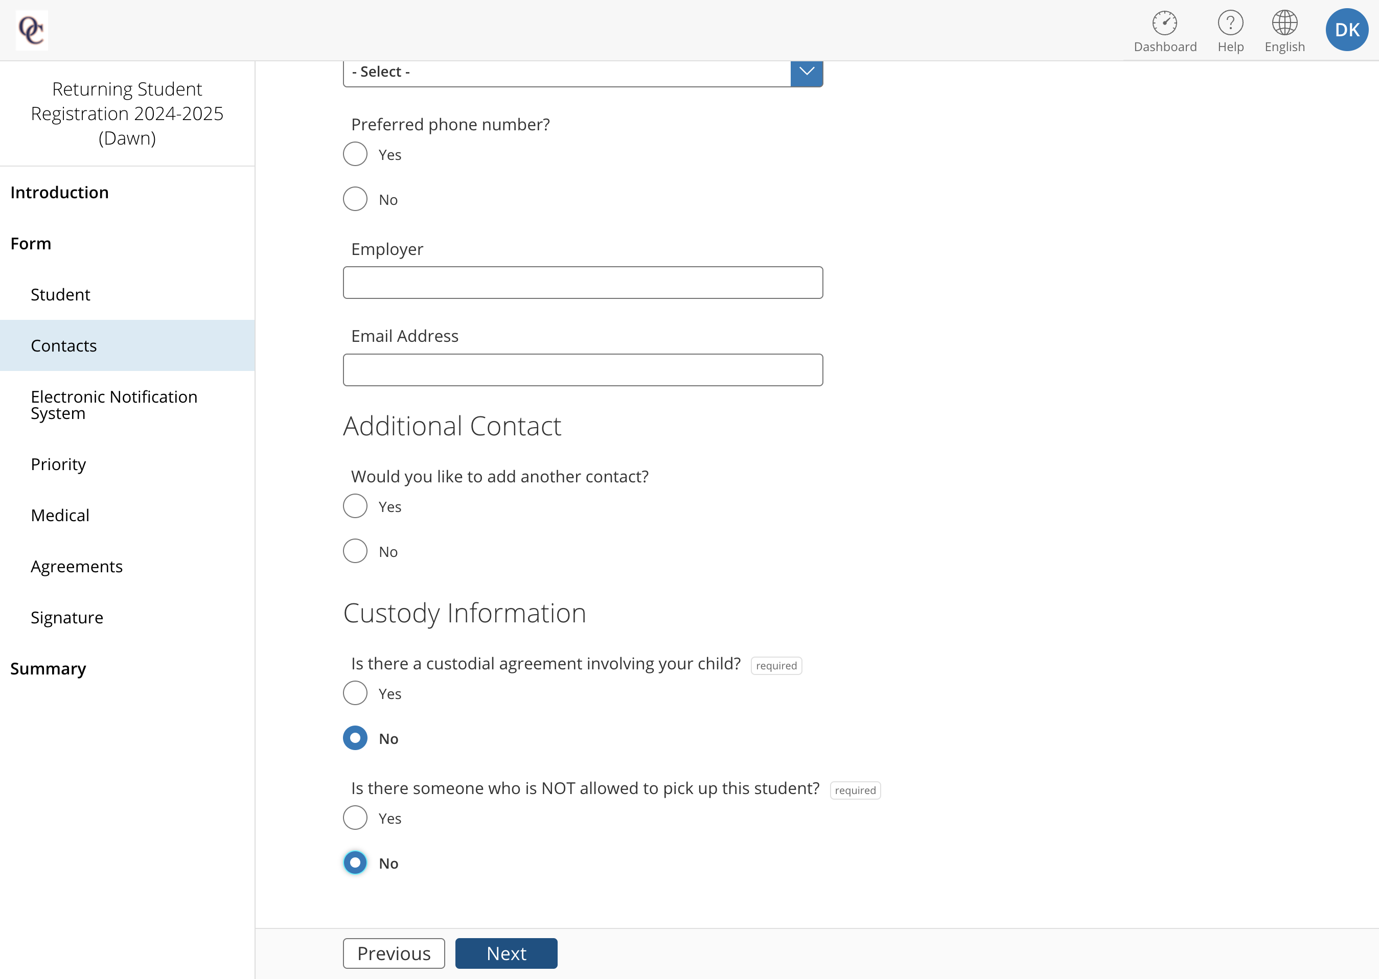Click the Email Address text field

[x=583, y=370]
